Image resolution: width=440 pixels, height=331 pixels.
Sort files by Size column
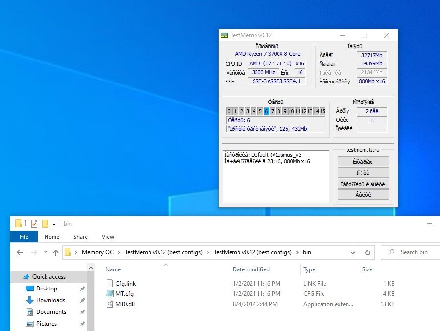tap(367, 269)
